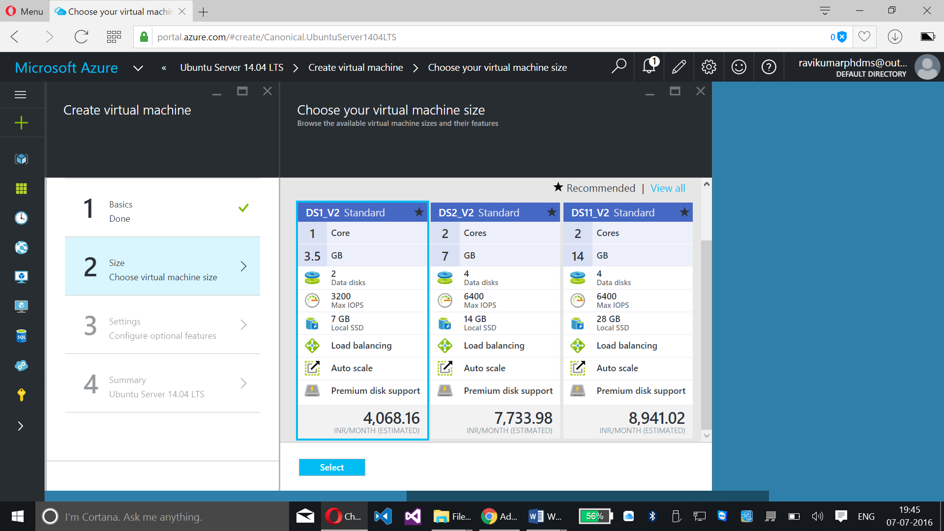Click chevron on Settings step row
The width and height of the screenshot is (944, 531).
[x=243, y=324]
